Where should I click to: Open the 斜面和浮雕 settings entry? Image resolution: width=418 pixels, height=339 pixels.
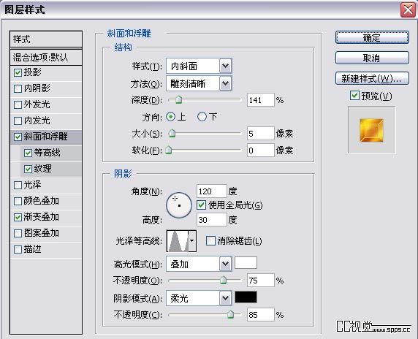(x=45, y=137)
